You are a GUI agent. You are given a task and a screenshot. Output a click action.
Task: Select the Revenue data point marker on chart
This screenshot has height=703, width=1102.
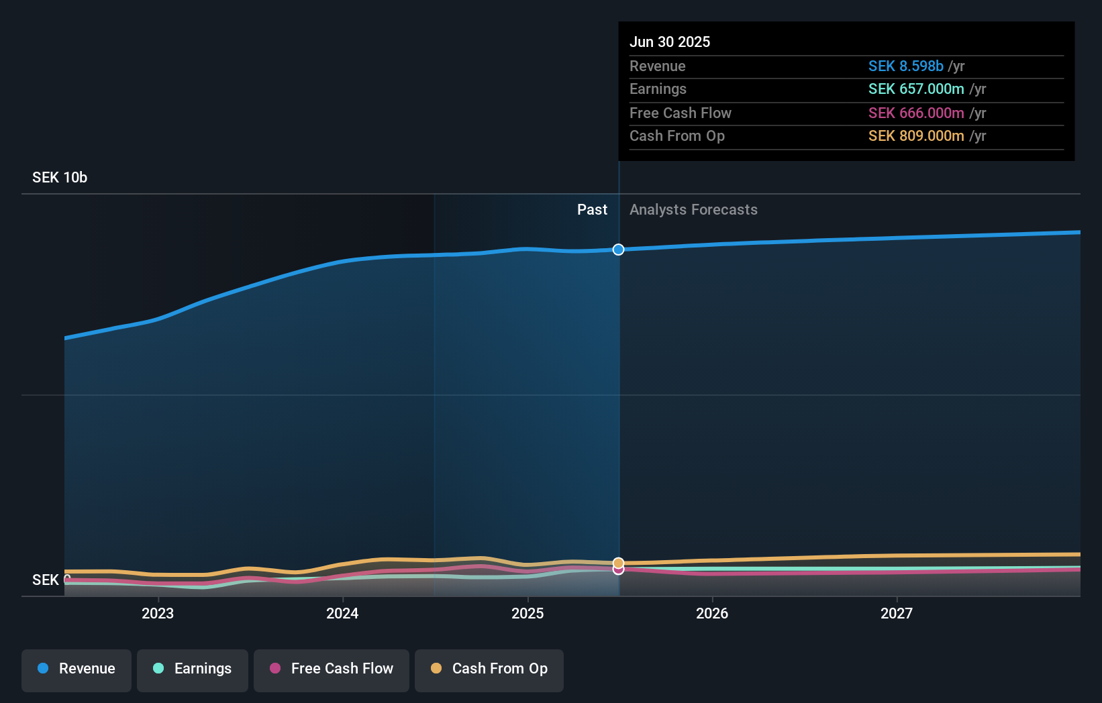click(x=619, y=250)
